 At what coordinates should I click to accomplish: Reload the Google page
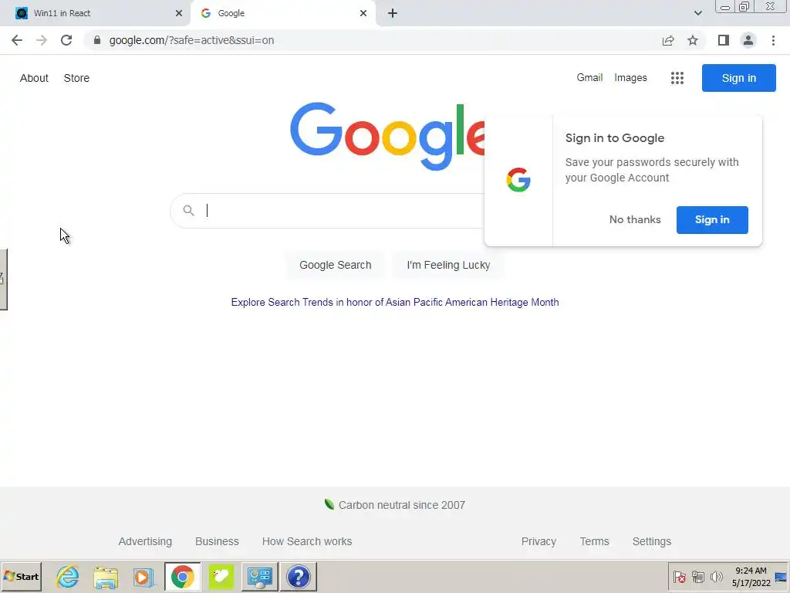(x=66, y=40)
